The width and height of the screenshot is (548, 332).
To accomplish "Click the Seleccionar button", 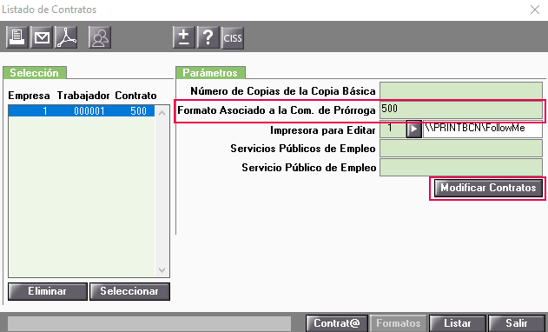I will [x=129, y=291].
